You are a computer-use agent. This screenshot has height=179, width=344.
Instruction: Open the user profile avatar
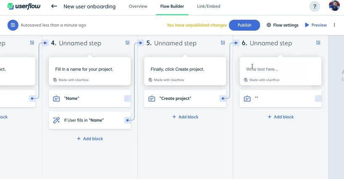click(x=334, y=6)
